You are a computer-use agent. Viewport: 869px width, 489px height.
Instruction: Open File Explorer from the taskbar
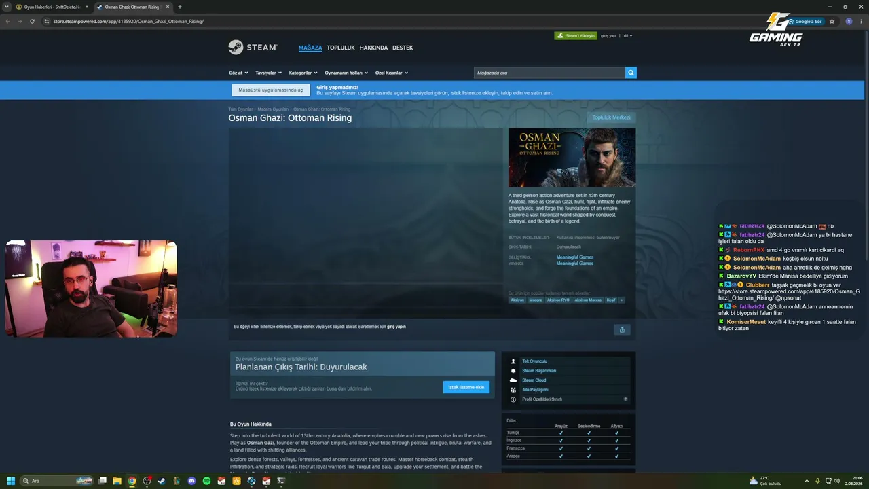[117, 481]
